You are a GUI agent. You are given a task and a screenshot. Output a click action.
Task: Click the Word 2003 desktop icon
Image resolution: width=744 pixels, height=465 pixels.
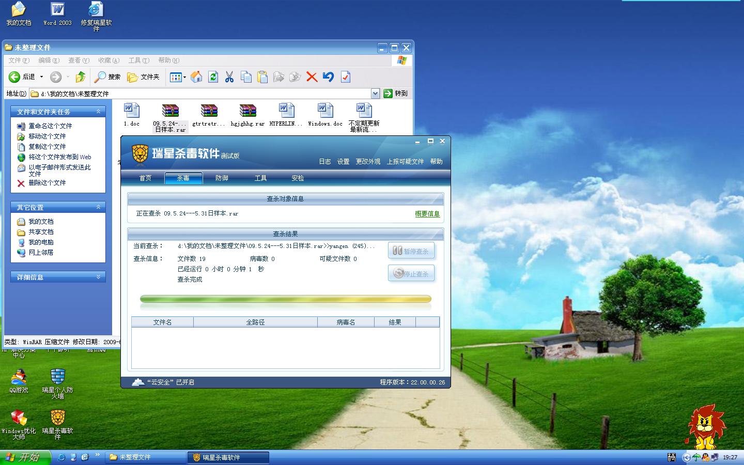57,9
